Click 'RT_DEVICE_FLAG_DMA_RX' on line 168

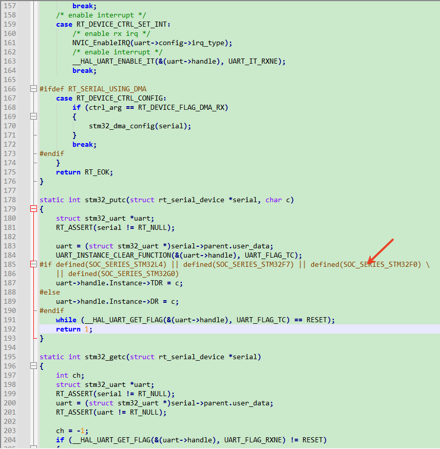181,107
